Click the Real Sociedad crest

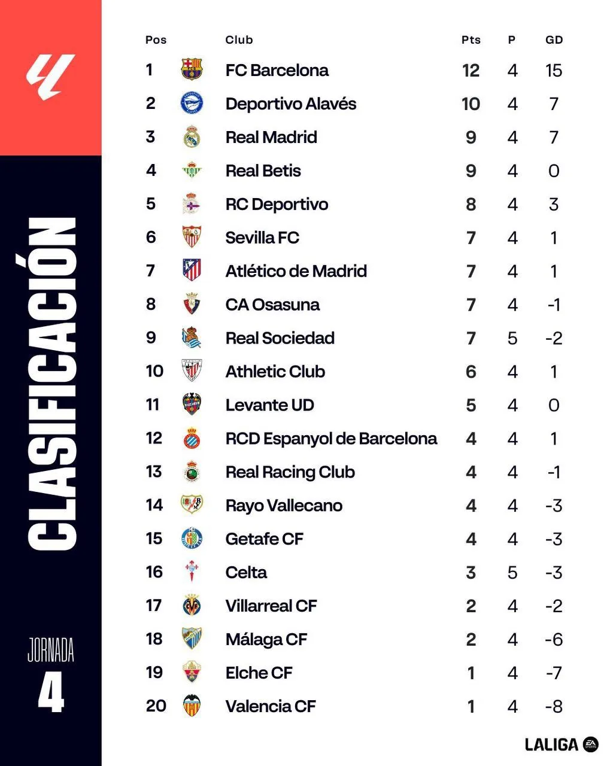pyautogui.click(x=192, y=338)
